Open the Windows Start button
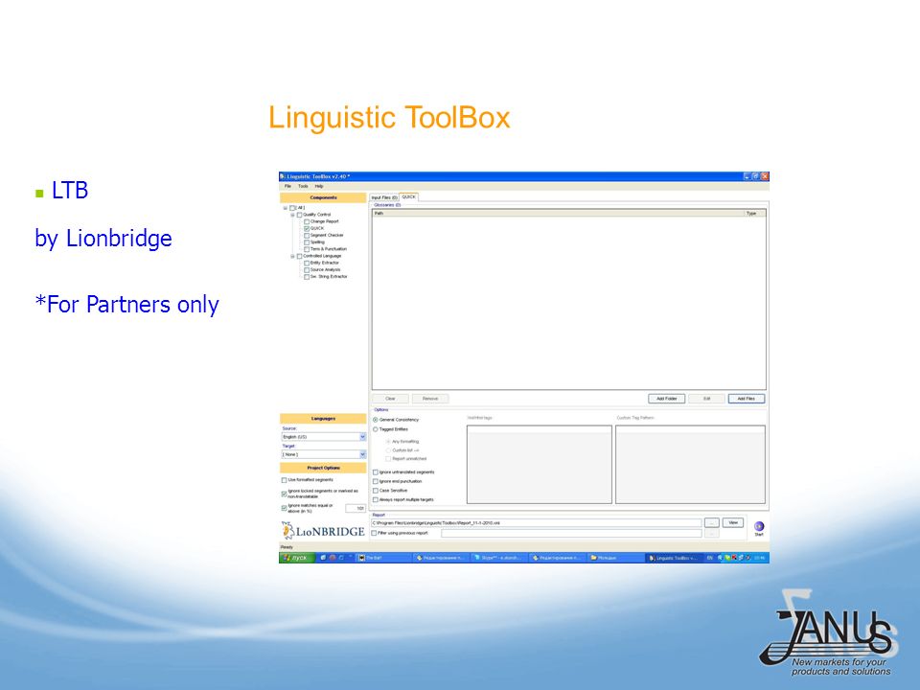 click(x=296, y=558)
